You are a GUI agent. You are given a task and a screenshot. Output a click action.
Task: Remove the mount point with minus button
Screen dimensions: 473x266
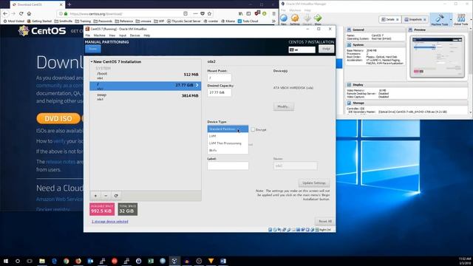(x=106, y=196)
